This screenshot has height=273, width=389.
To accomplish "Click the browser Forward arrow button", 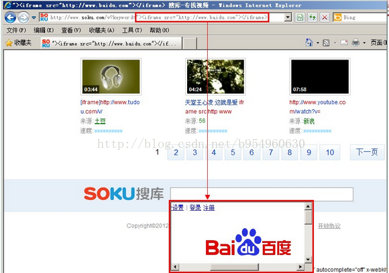I will [x=23, y=17].
